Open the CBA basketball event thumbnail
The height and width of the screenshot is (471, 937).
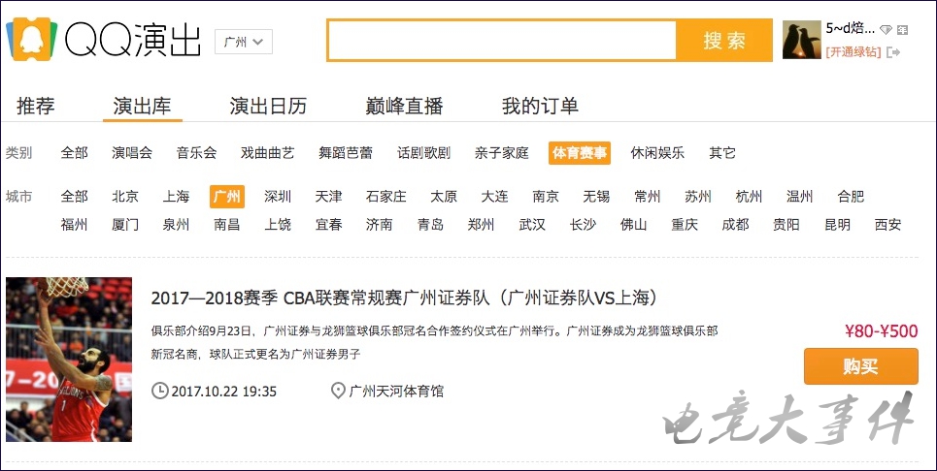pos(69,360)
